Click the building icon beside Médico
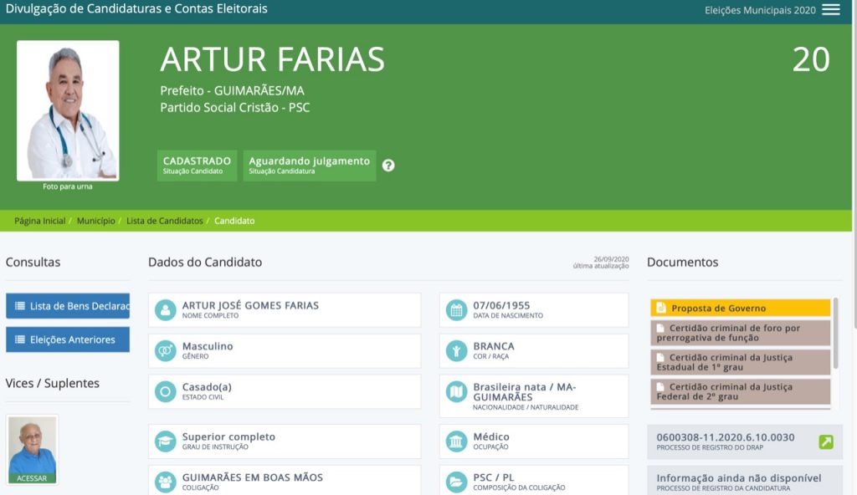 (x=456, y=441)
